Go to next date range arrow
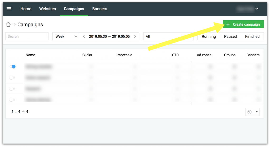The height and width of the screenshot is (147, 270). (135, 36)
